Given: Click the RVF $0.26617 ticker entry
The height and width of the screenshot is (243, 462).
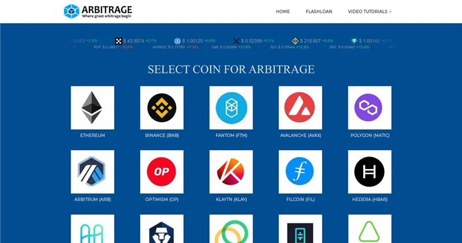Looking at the screenshot, I should (113, 47).
